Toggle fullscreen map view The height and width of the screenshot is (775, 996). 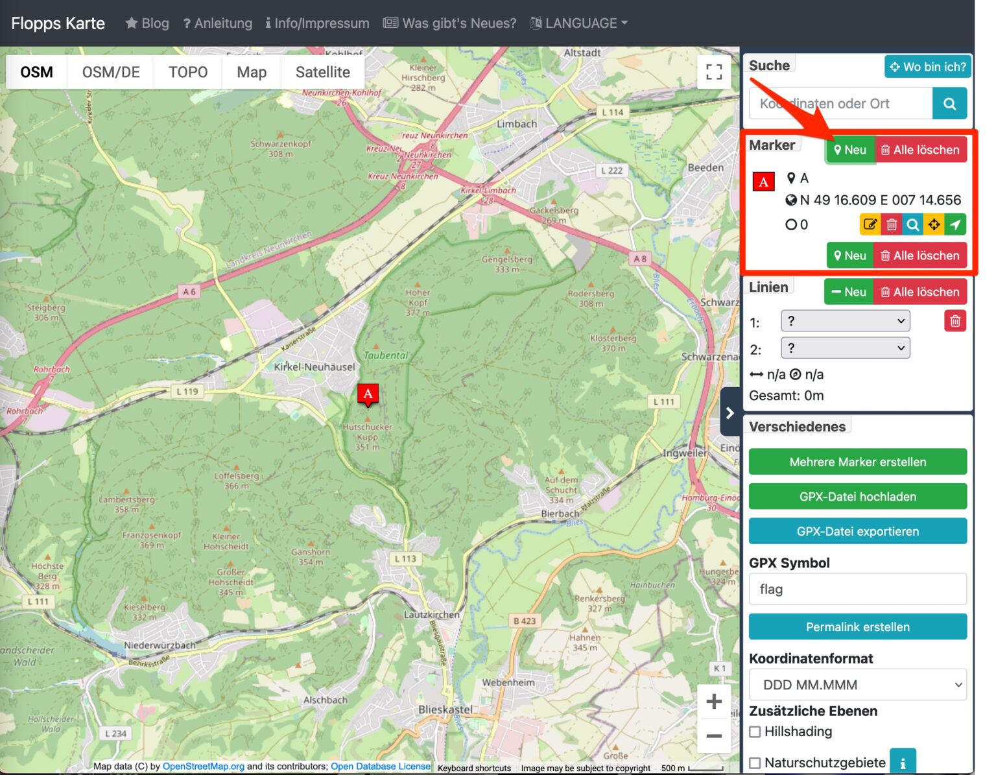[714, 72]
